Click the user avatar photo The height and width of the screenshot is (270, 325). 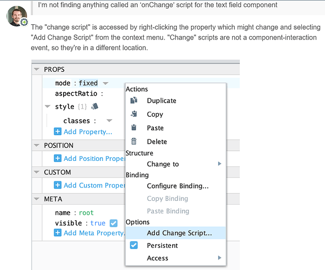click(16, 17)
